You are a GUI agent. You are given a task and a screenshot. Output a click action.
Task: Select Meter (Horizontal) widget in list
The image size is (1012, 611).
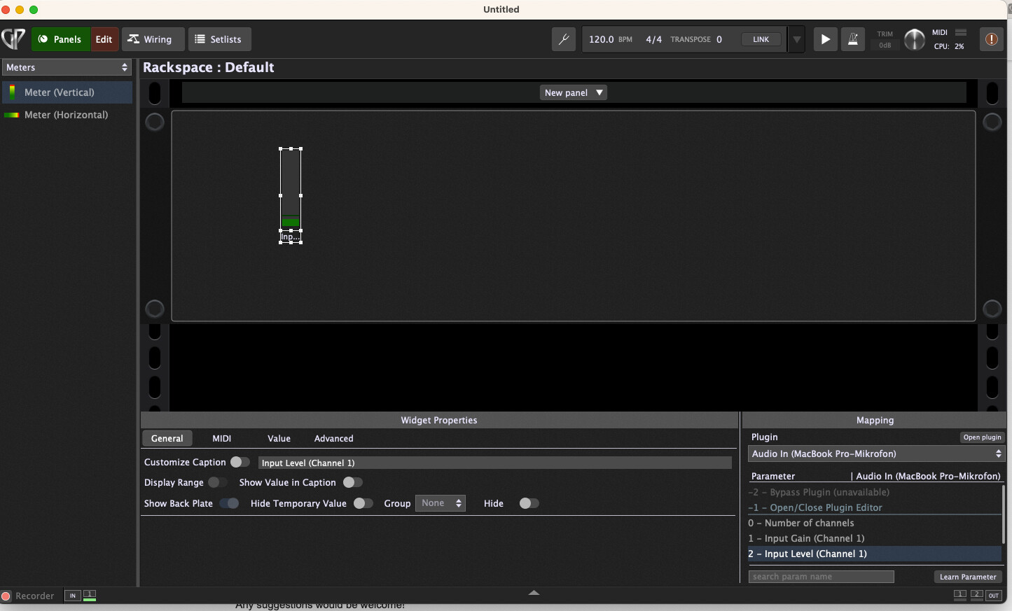click(x=67, y=115)
